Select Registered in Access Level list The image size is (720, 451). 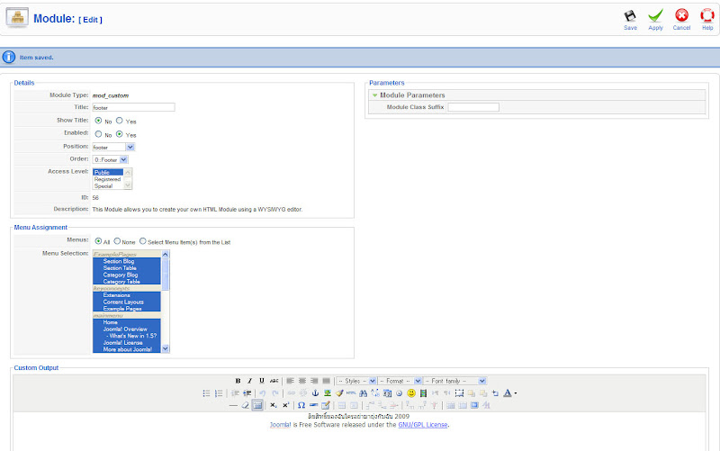pyautogui.click(x=108, y=179)
